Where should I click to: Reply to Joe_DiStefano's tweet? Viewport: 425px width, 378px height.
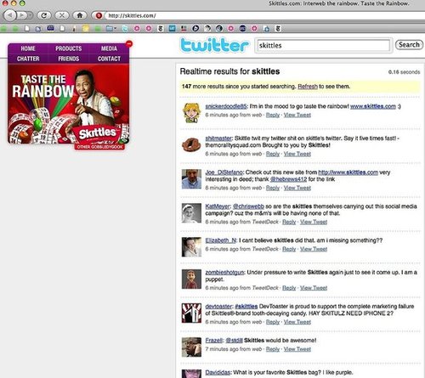[x=273, y=188]
